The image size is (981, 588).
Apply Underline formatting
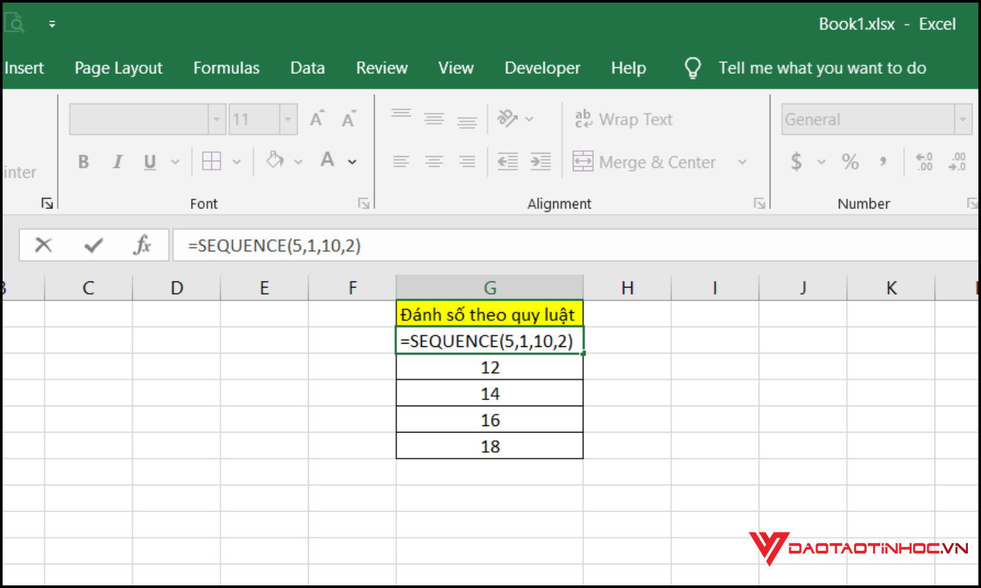click(x=149, y=161)
